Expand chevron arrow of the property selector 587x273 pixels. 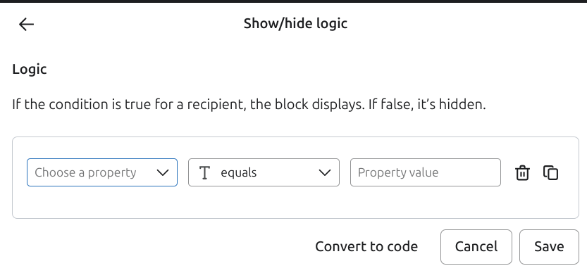point(163,173)
